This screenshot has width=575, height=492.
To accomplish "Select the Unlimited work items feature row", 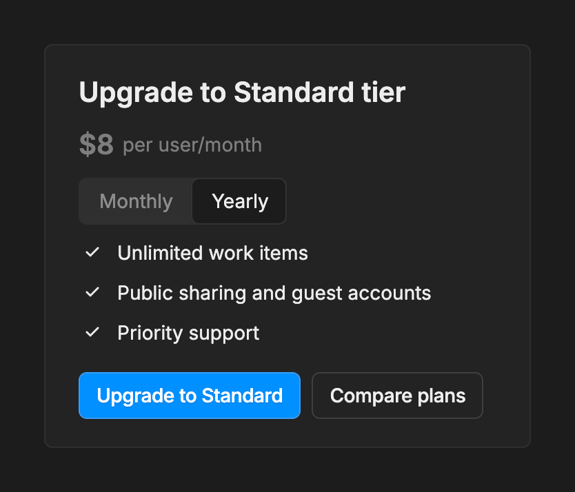I will click(212, 253).
